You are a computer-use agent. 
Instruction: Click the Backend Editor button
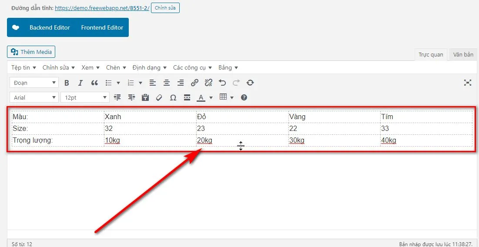50,27
